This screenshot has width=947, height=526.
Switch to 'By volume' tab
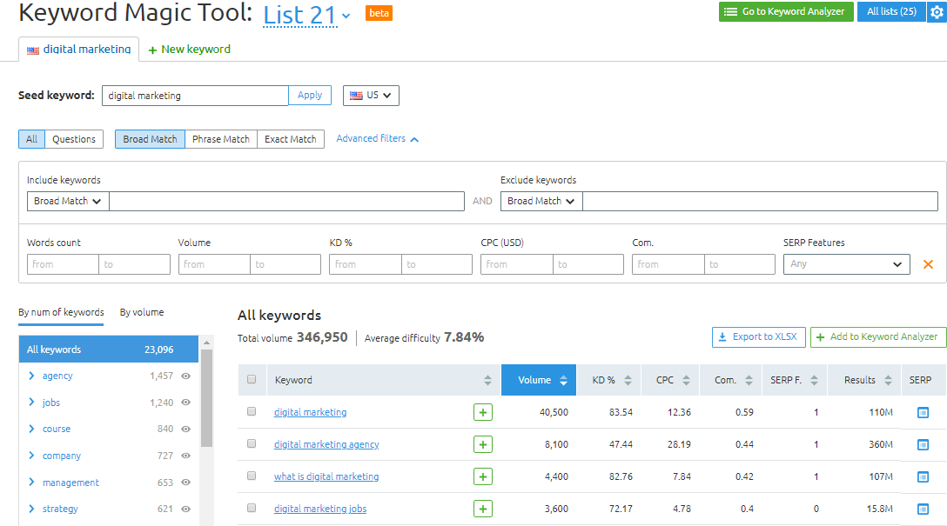[x=142, y=312]
